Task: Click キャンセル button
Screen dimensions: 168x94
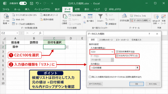Action: tap(153, 84)
